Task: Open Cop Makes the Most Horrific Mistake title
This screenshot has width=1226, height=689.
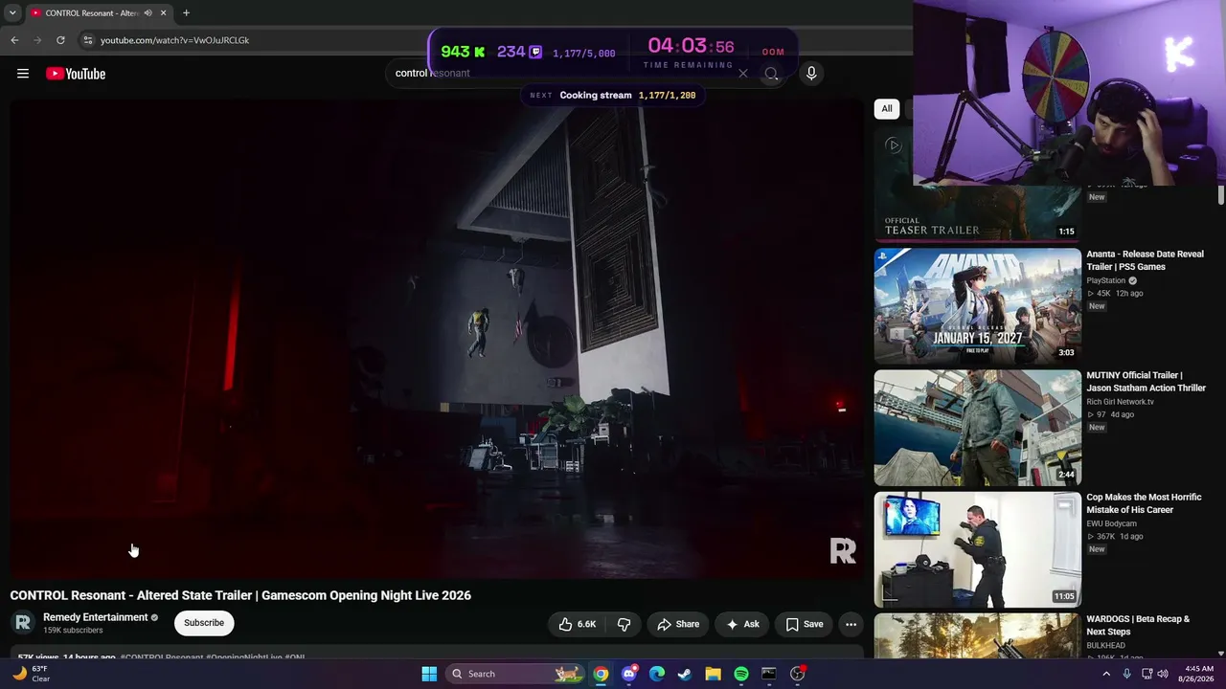Action: click(1144, 503)
